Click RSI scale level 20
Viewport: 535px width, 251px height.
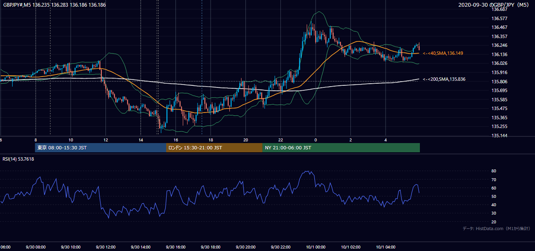click(x=494, y=222)
